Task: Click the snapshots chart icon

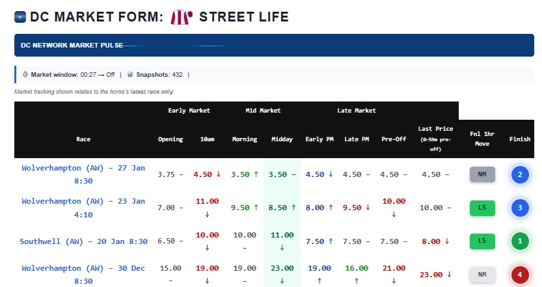Action: (x=130, y=74)
